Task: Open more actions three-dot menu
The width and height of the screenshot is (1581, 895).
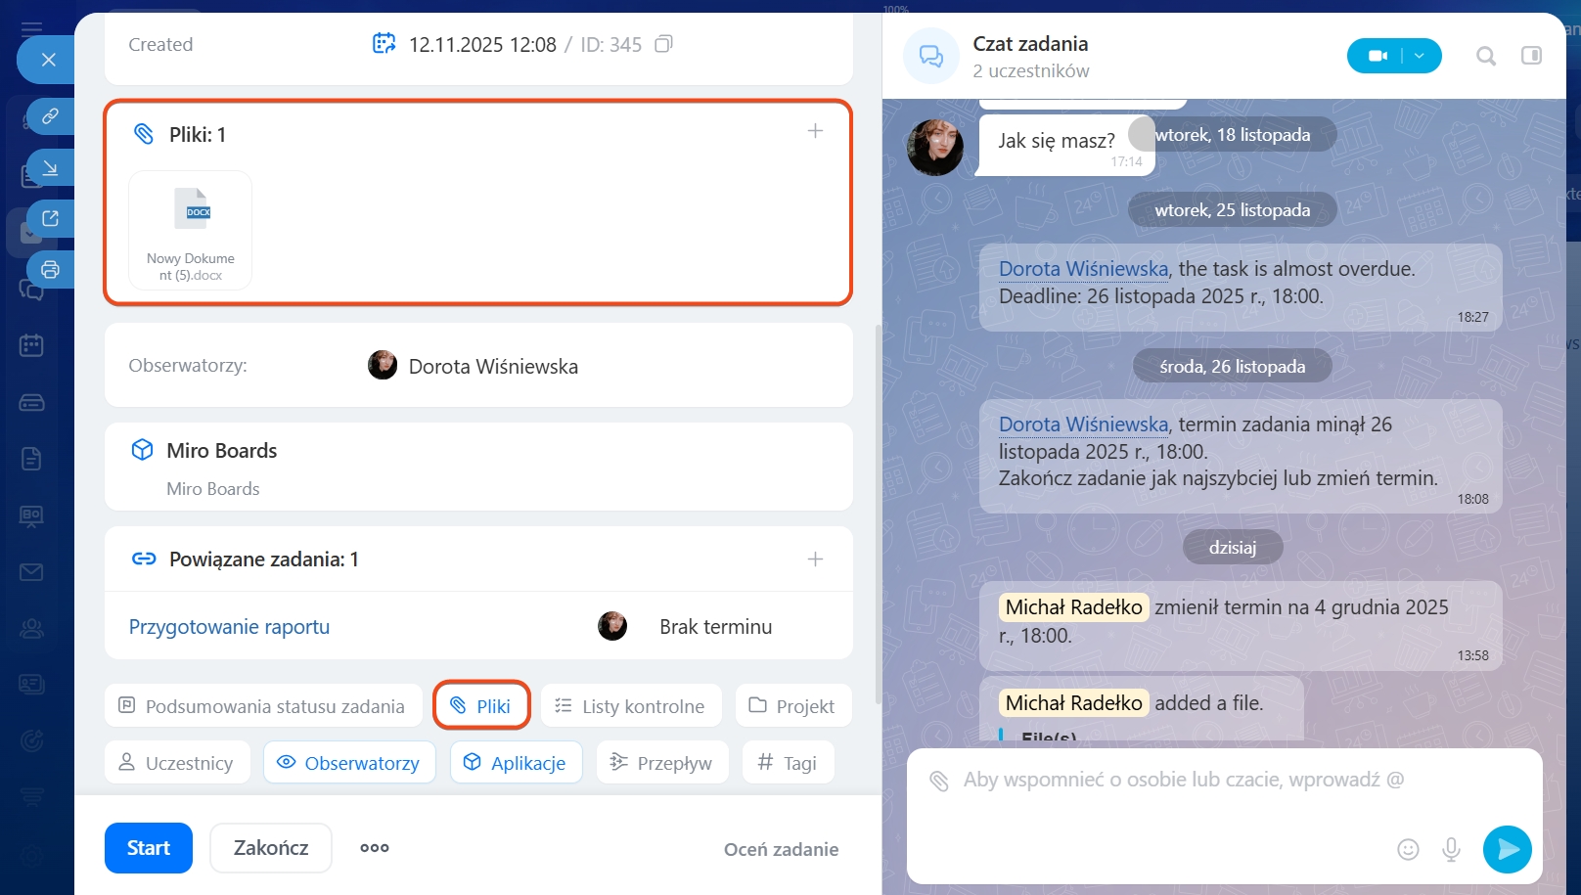Action: click(375, 848)
